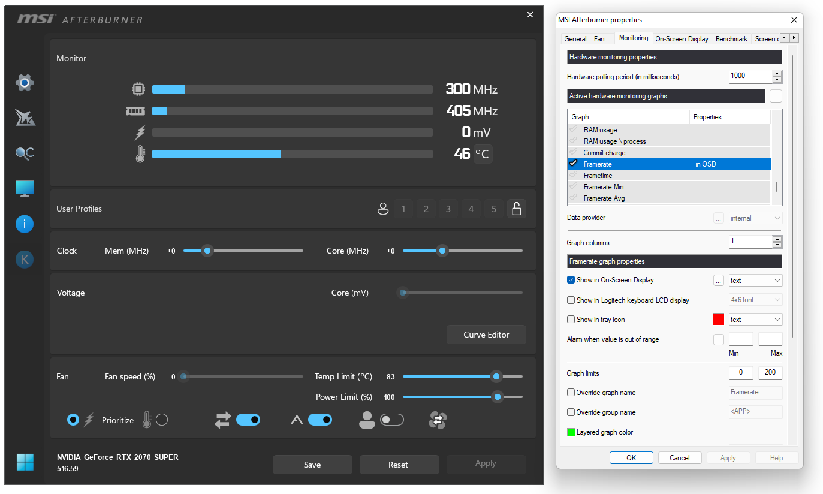The width and height of the screenshot is (823, 494).
Task: Select user profile slot 3
Action: click(x=448, y=209)
